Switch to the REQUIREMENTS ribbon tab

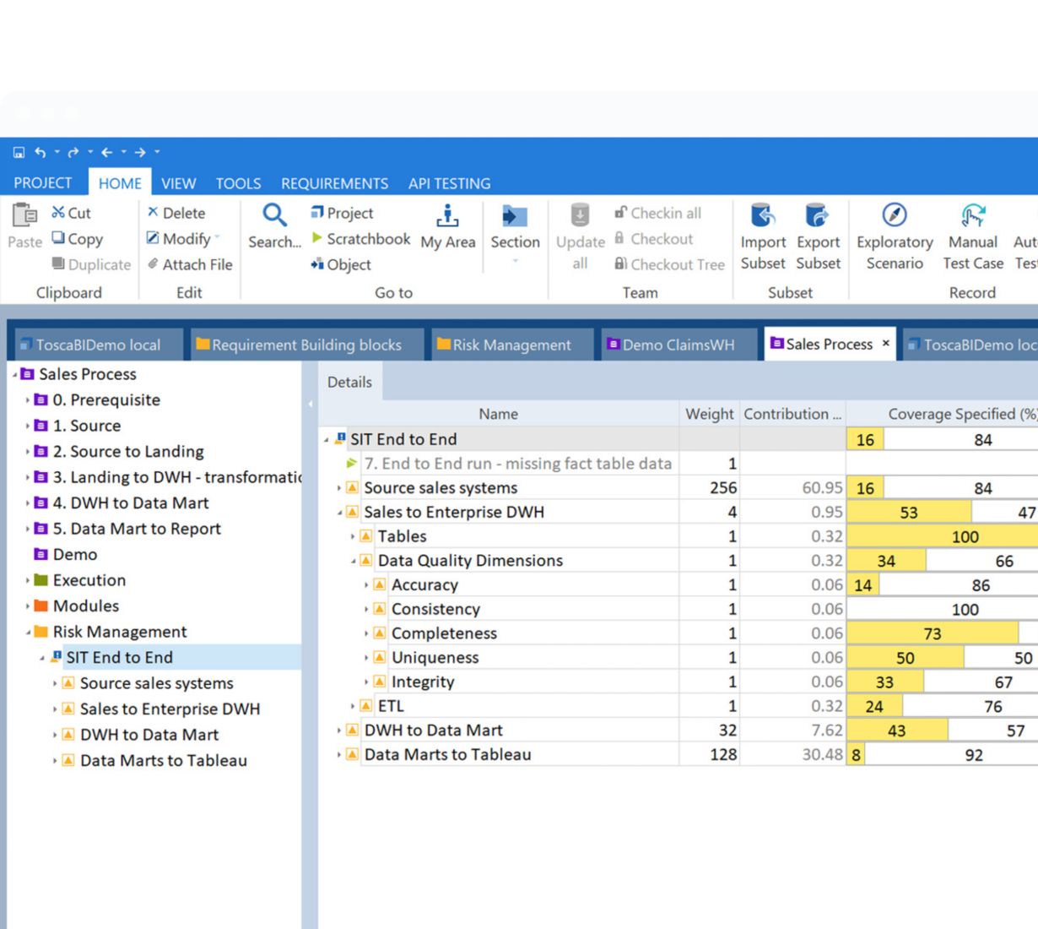[334, 183]
